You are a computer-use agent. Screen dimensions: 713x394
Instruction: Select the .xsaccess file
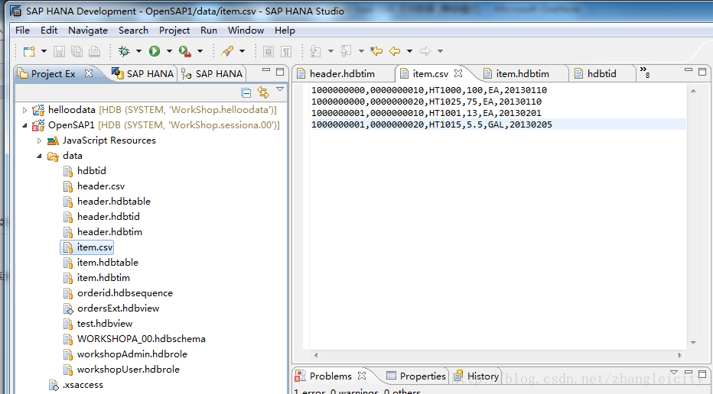(x=83, y=385)
